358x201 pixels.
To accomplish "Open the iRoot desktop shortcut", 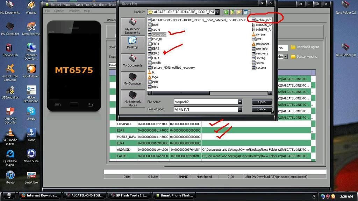I will [31, 134].
